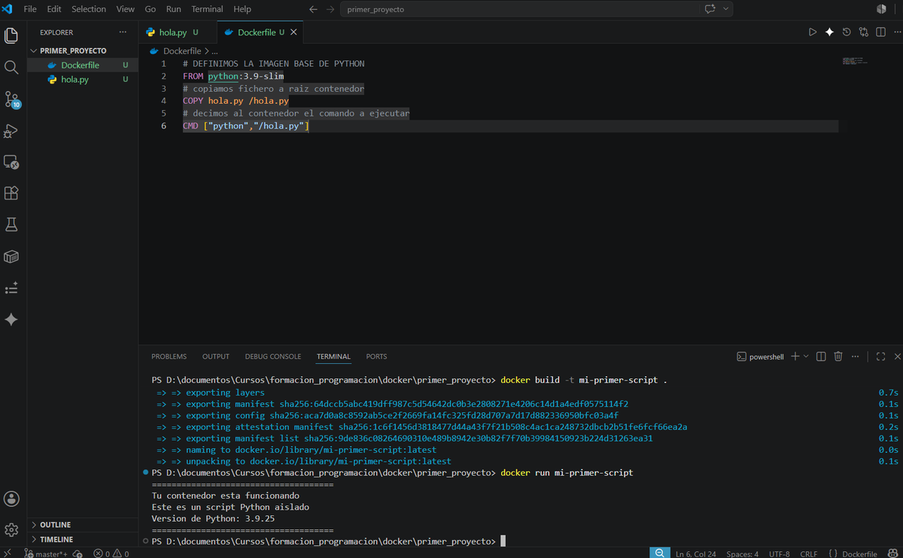The width and height of the screenshot is (903, 558).
Task: Open the chat dropdown arrow in title bar
Action: click(x=725, y=9)
